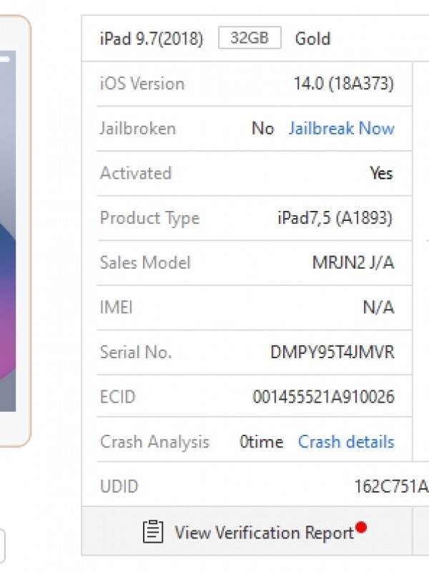Click the 32GB storage badge

pyautogui.click(x=250, y=38)
